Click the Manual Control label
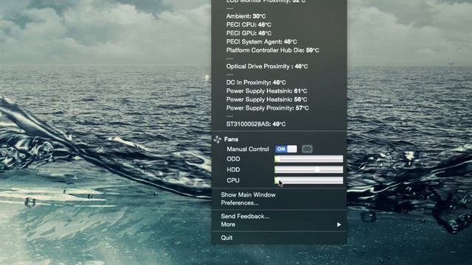Image resolution: width=472 pixels, height=265 pixels. pyautogui.click(x=248, y=149)
